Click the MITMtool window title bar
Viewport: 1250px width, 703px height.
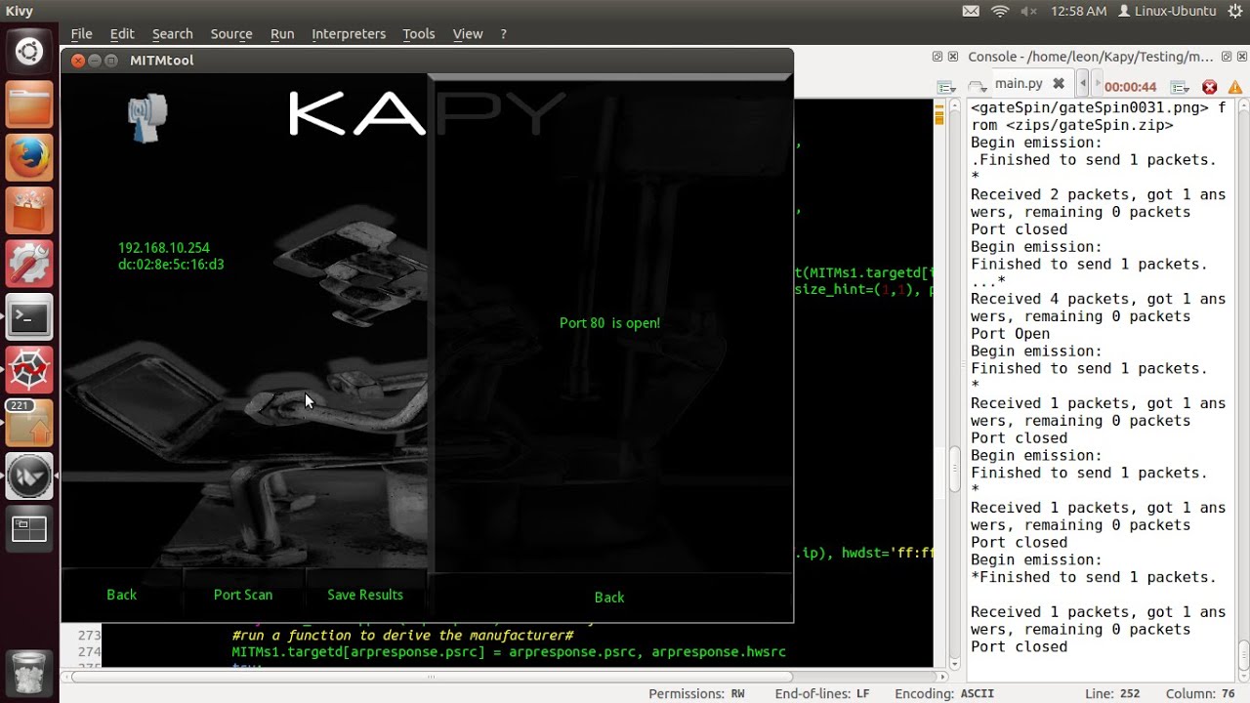[x=427, y=61]
